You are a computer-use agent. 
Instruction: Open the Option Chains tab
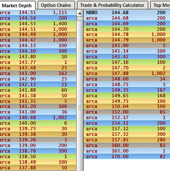pyautogui.click(x=56, y=5)
